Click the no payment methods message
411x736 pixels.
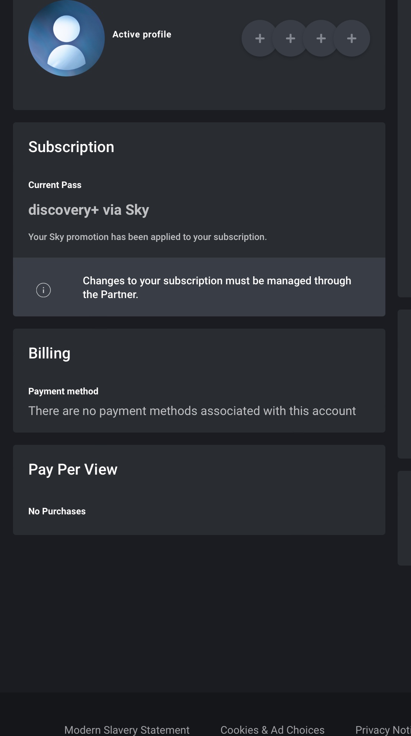[192, 411]
